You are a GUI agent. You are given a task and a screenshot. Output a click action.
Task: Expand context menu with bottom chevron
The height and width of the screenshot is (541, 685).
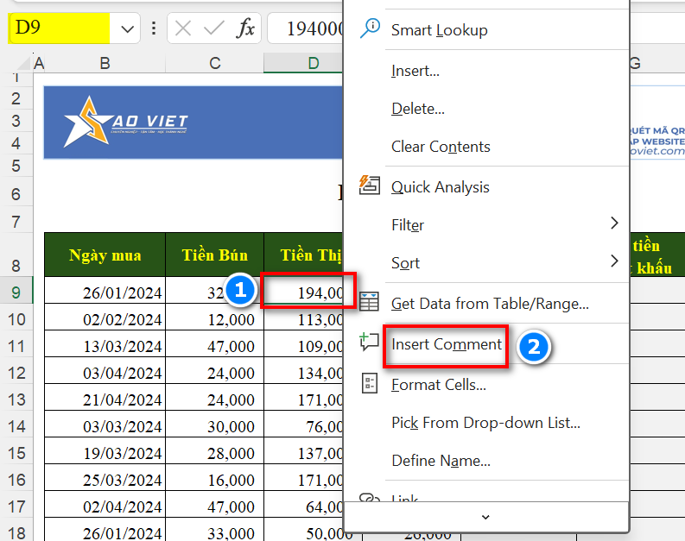485,517
